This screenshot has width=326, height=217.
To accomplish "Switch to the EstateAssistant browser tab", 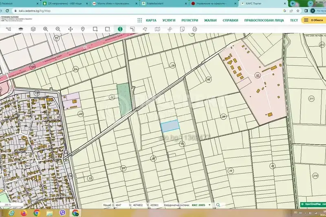I will tap(164, 4).
